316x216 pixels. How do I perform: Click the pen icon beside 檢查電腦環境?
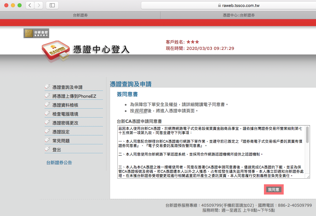(x=47, y=114)
